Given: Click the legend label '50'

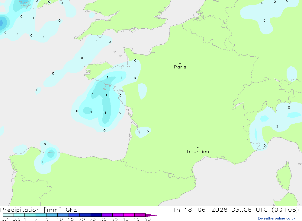Looking at the screenshot, I should [147, 219].
